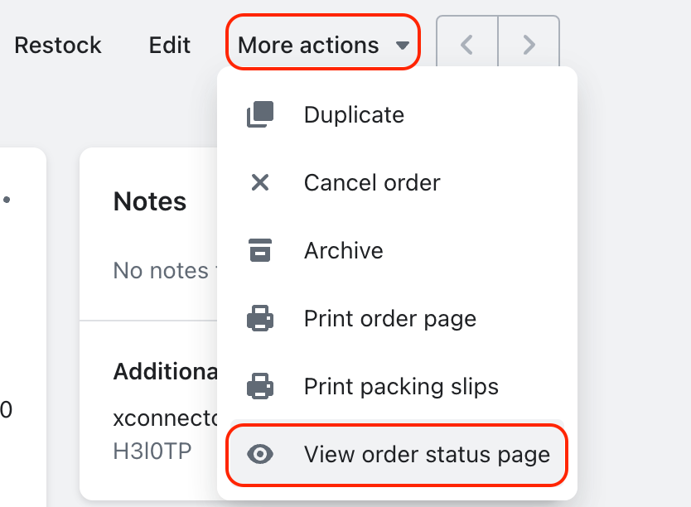
Task: Click the caret arrow next to More actions
Action: [403, 46]
